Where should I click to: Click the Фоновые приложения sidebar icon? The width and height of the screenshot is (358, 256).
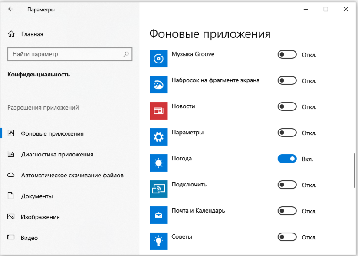coord(11,133)
